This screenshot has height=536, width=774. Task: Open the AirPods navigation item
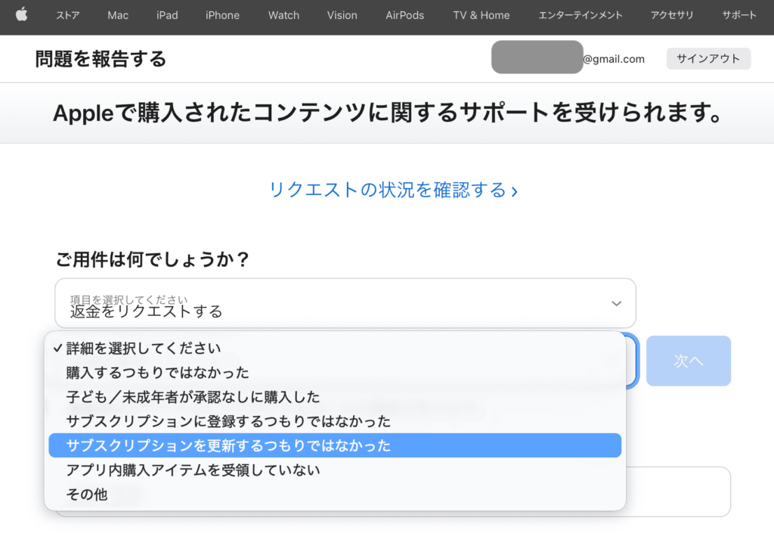405,15
